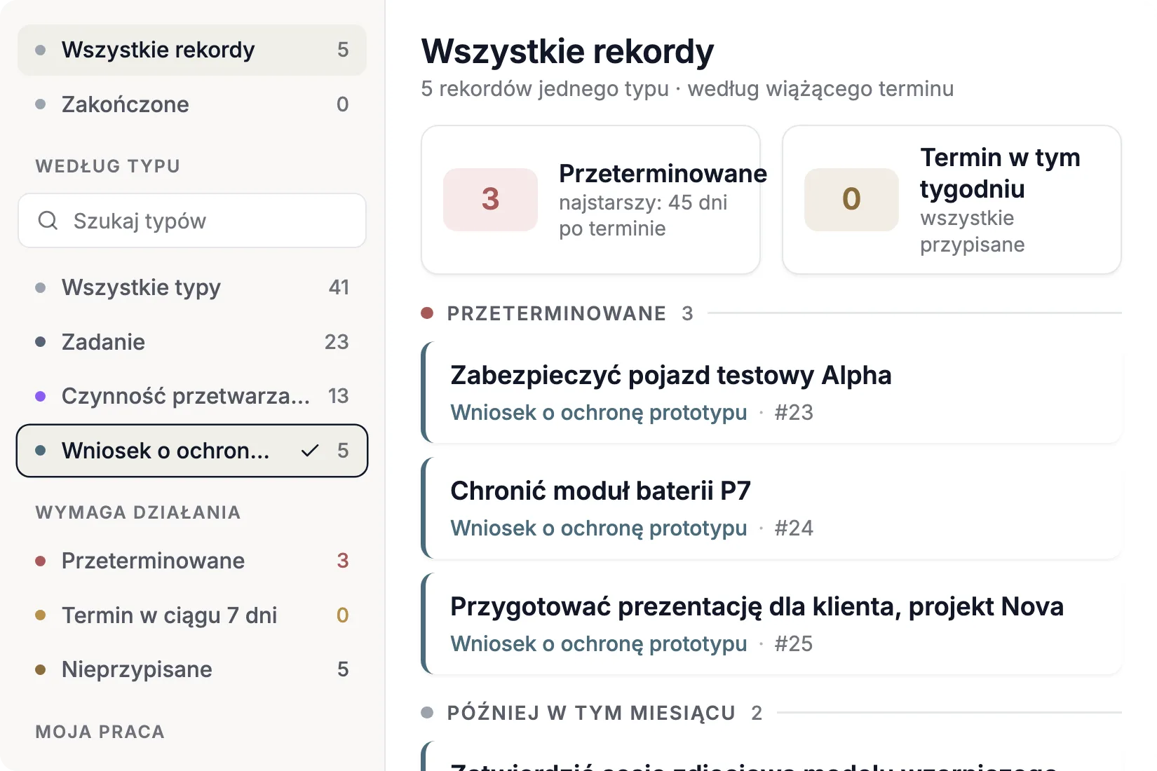The height and width of the screenshot is (771, 1157).
Task: Deselect the Wniosek o ochron… type filter
Action: (192, 451)
